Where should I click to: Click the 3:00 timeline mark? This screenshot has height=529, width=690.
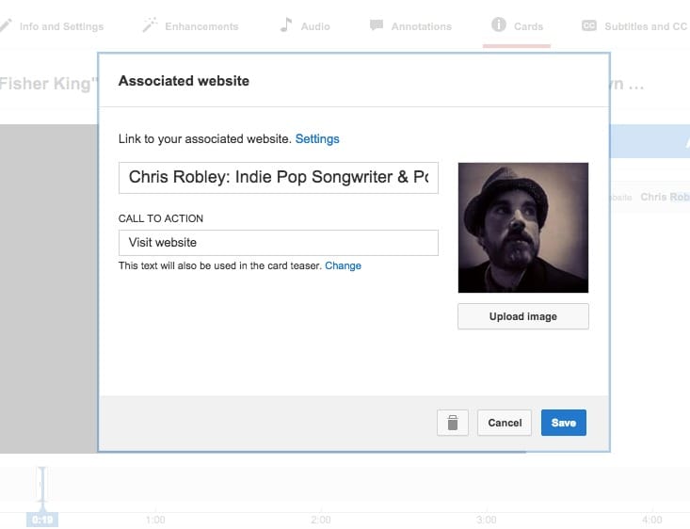point(487,520)
